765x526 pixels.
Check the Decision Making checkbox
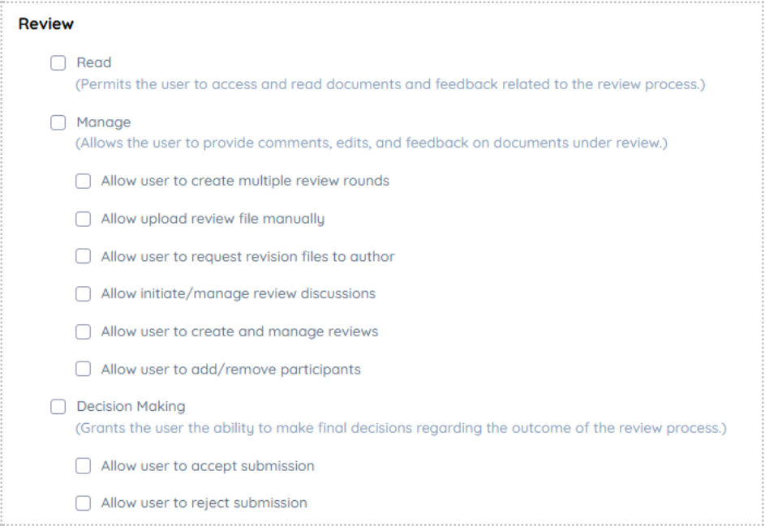click(x=58, y=407)
